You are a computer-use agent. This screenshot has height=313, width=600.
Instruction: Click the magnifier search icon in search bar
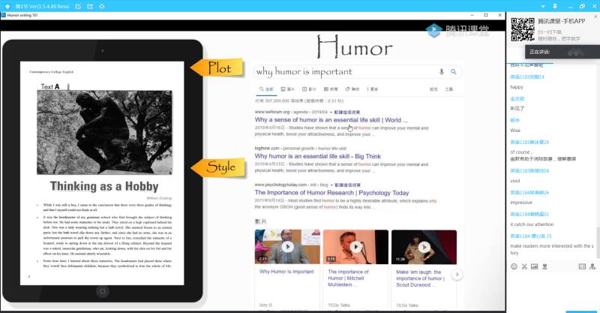coord(454,71)
